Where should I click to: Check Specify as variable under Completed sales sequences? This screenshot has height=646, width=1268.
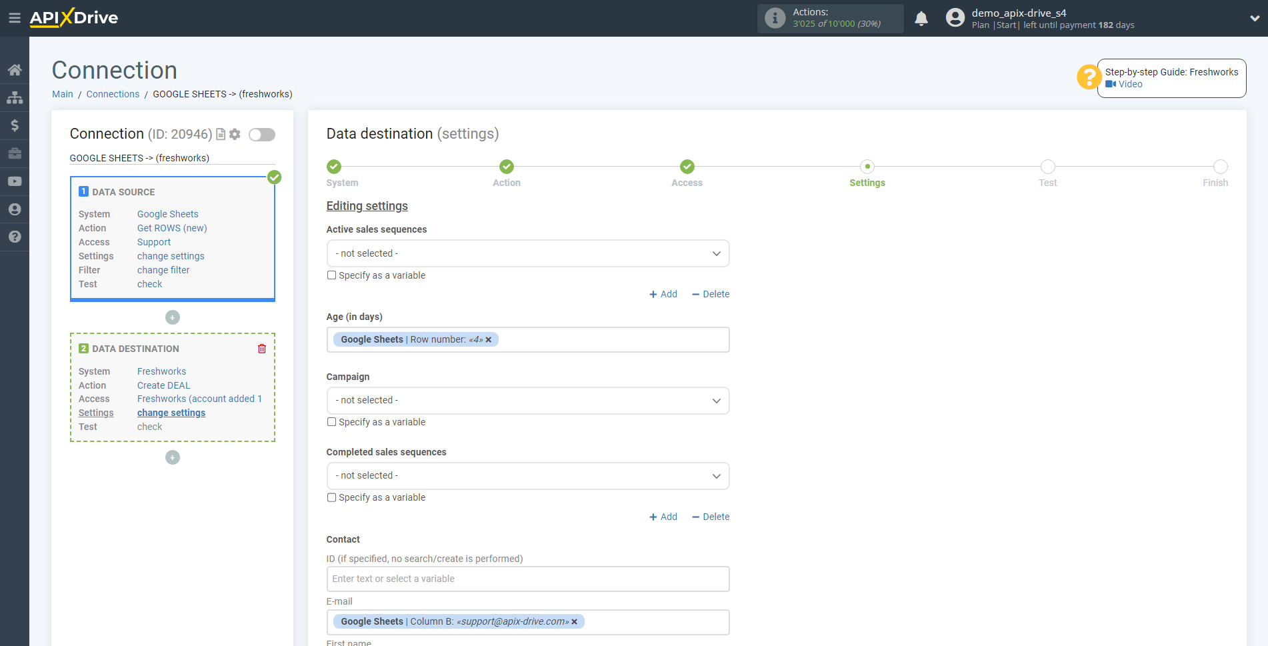coord(331,497)
